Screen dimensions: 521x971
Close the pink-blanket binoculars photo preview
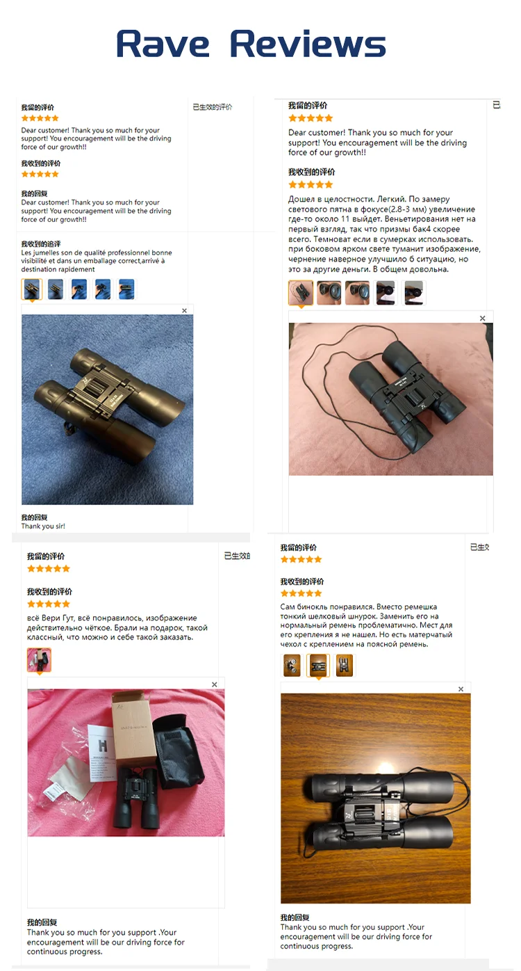[x=483, y=319]
